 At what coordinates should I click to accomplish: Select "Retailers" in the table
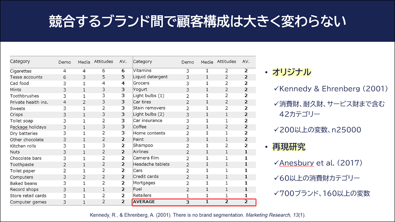click(x=142, y=195)
